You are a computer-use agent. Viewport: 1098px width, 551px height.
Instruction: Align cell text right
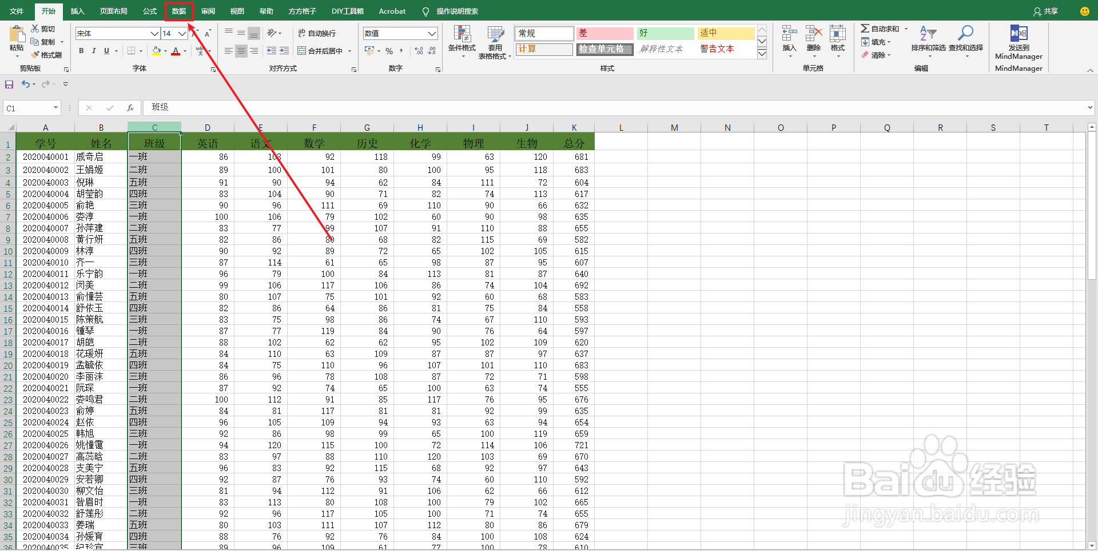(254, 51)
